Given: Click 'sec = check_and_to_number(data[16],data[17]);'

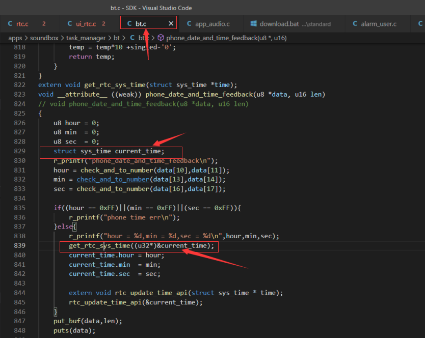Looking at the screenshot, I should pos(140,189).
